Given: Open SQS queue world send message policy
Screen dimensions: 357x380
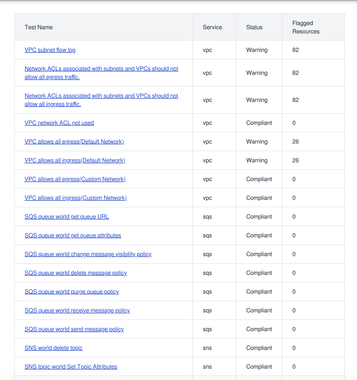Looking at the screenshot, I should (x=74, y=329).
